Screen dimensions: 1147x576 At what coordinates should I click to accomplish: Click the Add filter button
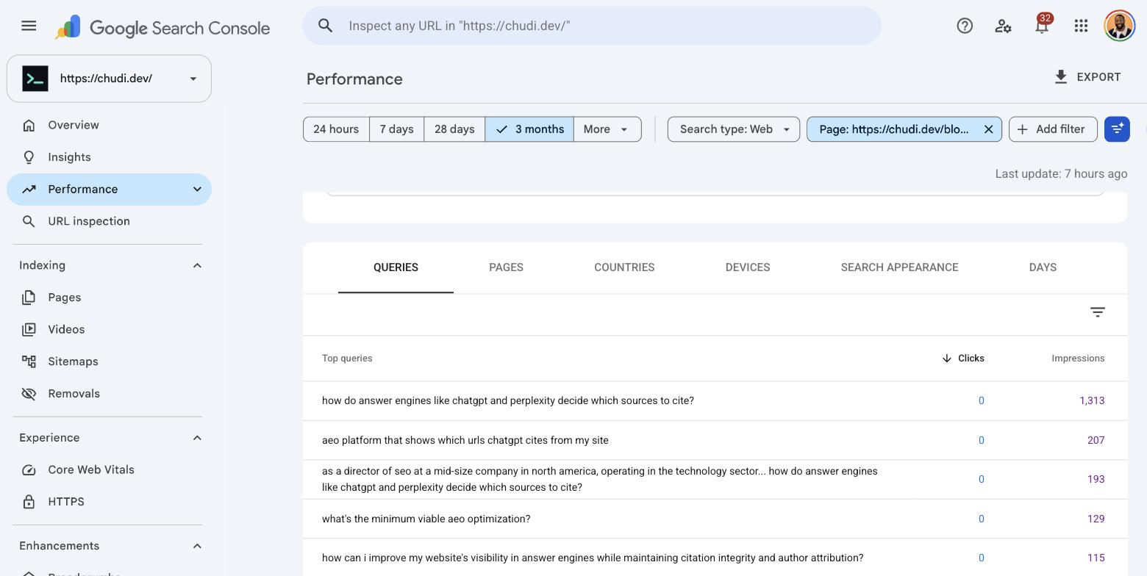click(x=1053, y=129)
